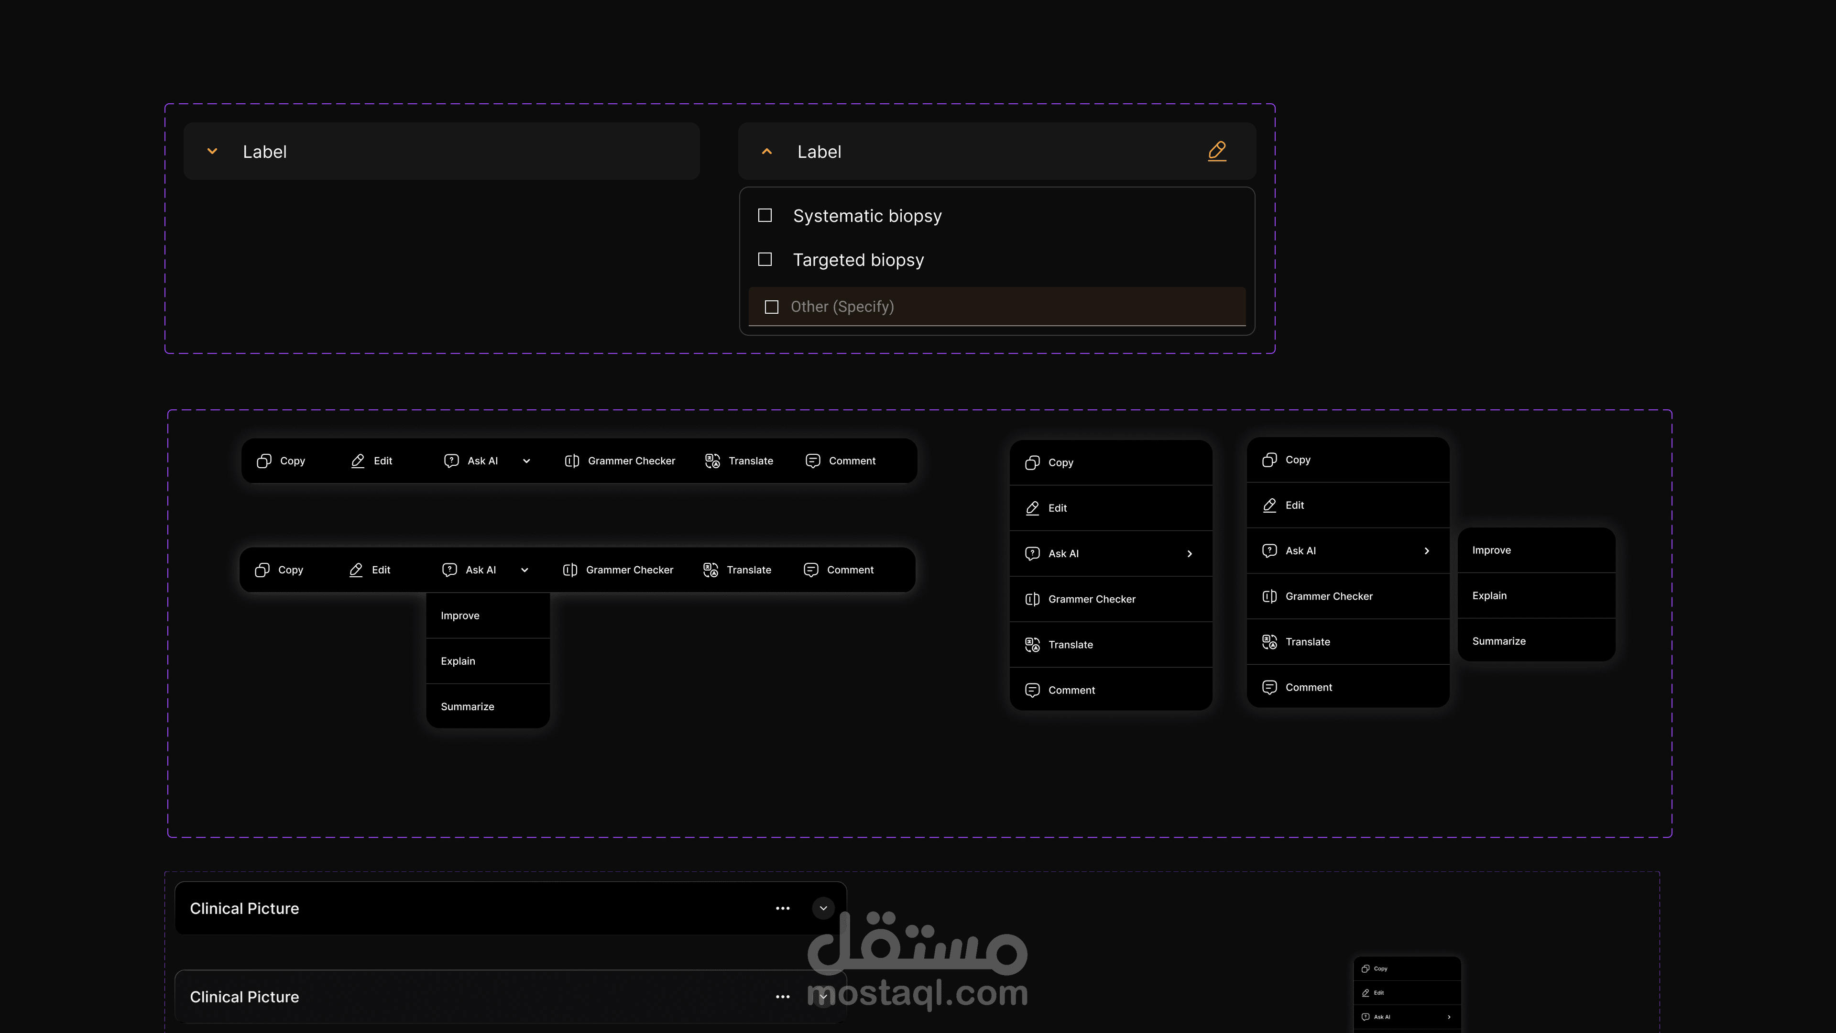
Task: Collapse the open Label list using the up chevron
Action: tap(767, 151)
